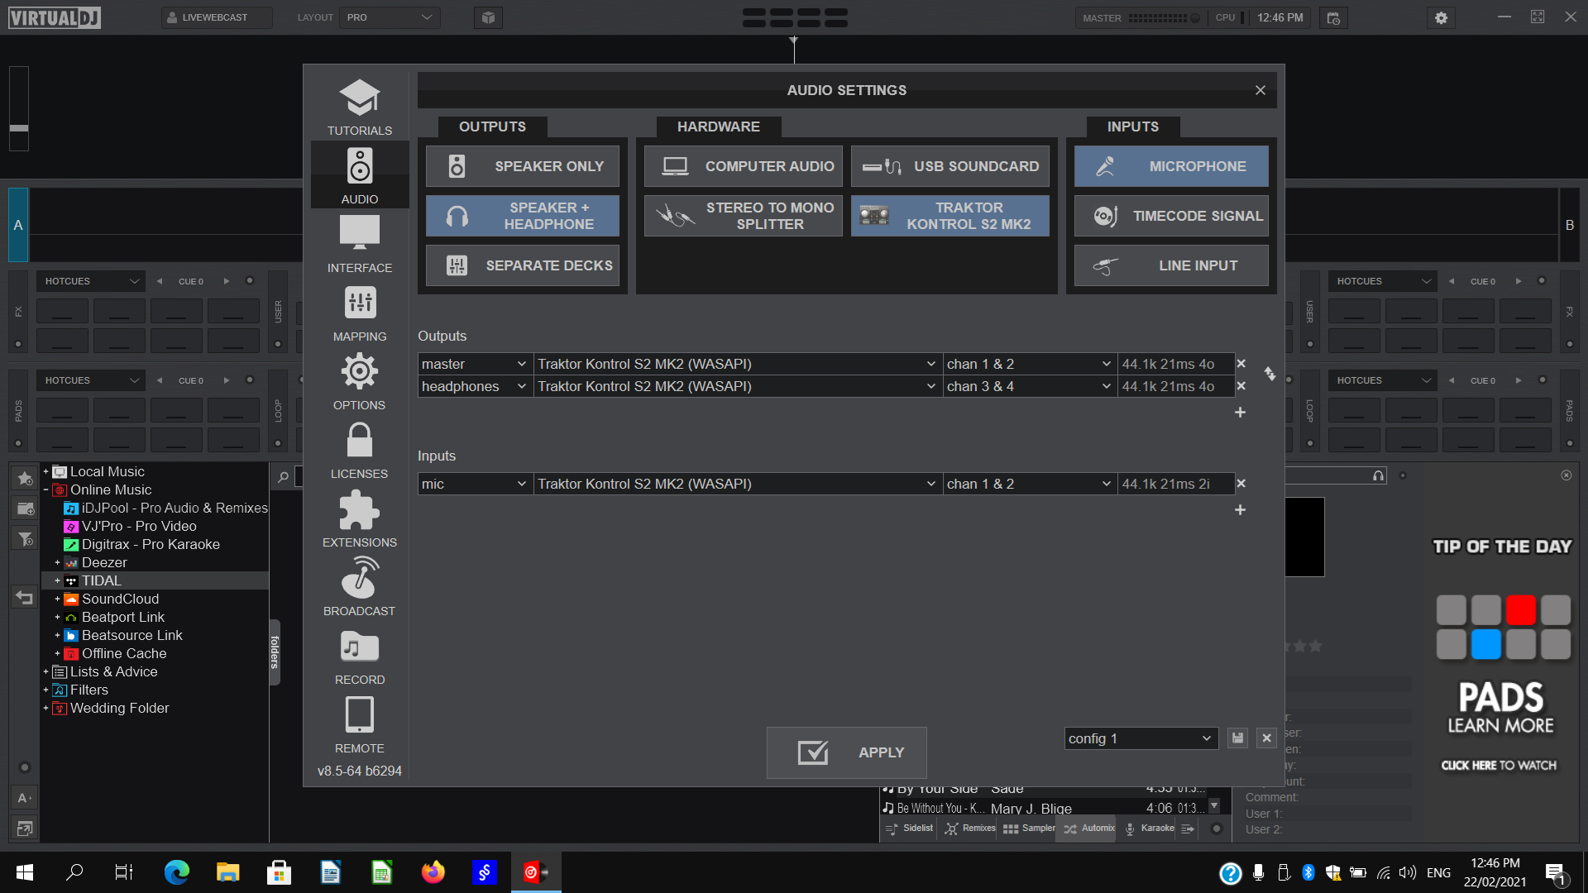
Task: Click the 3D cube layout icon
Action: click(488, 17)
